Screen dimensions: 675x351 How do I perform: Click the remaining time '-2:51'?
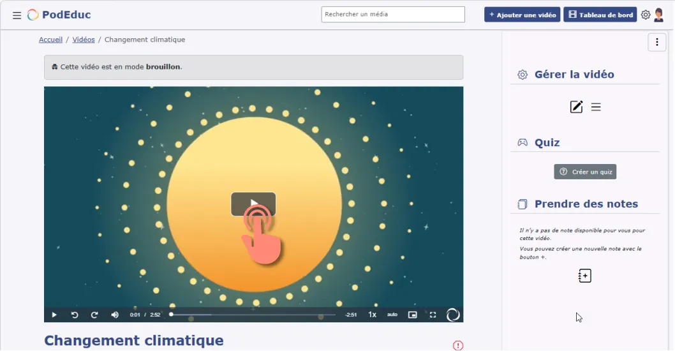pos(351,315)
